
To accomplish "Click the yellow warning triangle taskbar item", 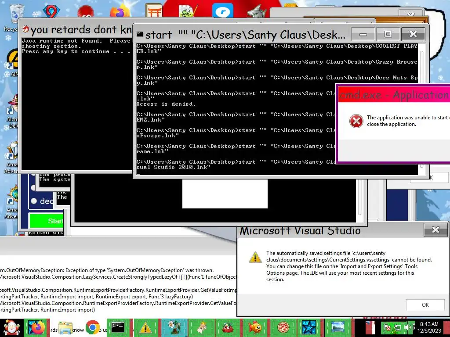I will click(x=145, y=327).
